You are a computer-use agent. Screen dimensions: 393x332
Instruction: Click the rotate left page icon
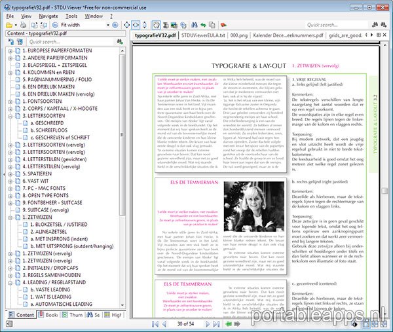click(x=34, y=25)
